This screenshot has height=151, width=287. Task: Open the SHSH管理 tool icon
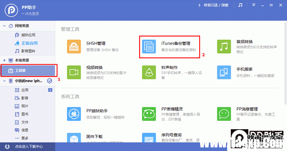[74, 47]
